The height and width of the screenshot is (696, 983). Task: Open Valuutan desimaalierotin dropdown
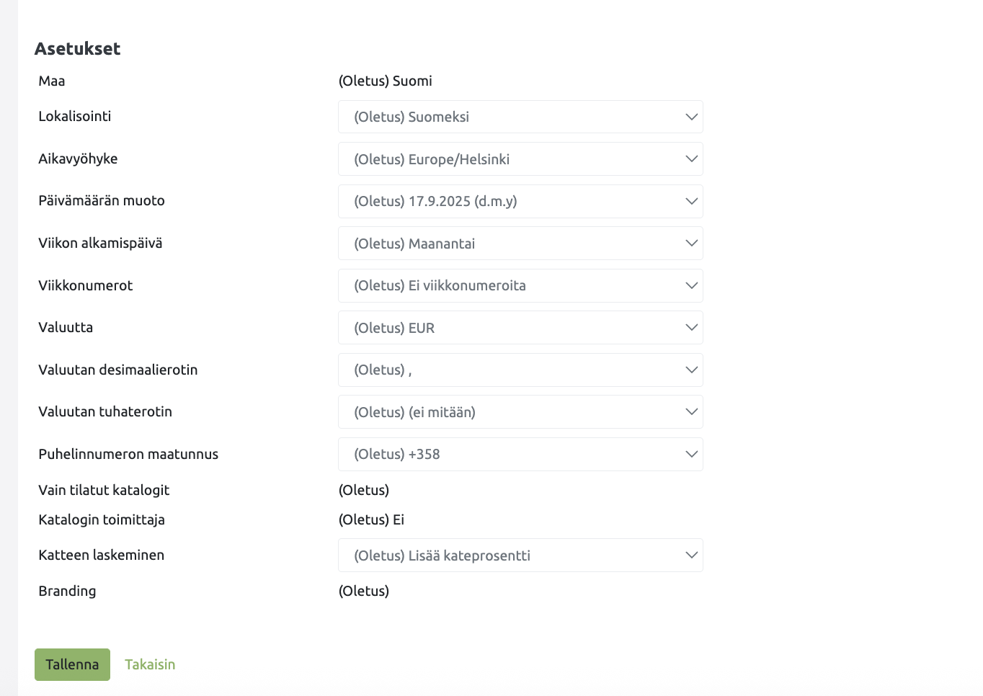point(520,370)
